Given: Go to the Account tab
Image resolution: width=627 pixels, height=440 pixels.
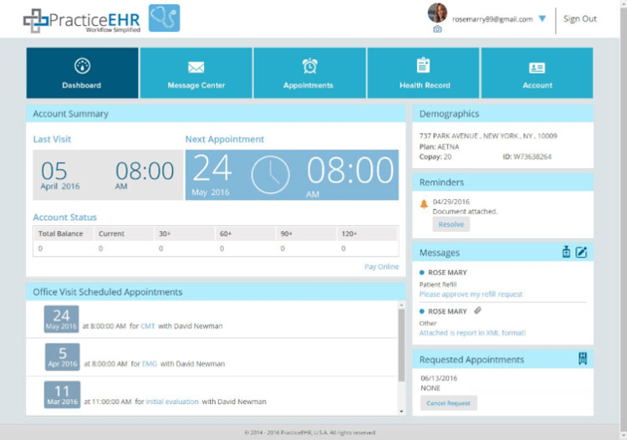Looking at the screenshot, I should [x=537, y=74].
